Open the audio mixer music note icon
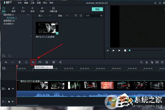This screenshot has height=110, width=165. coord(152,62)
